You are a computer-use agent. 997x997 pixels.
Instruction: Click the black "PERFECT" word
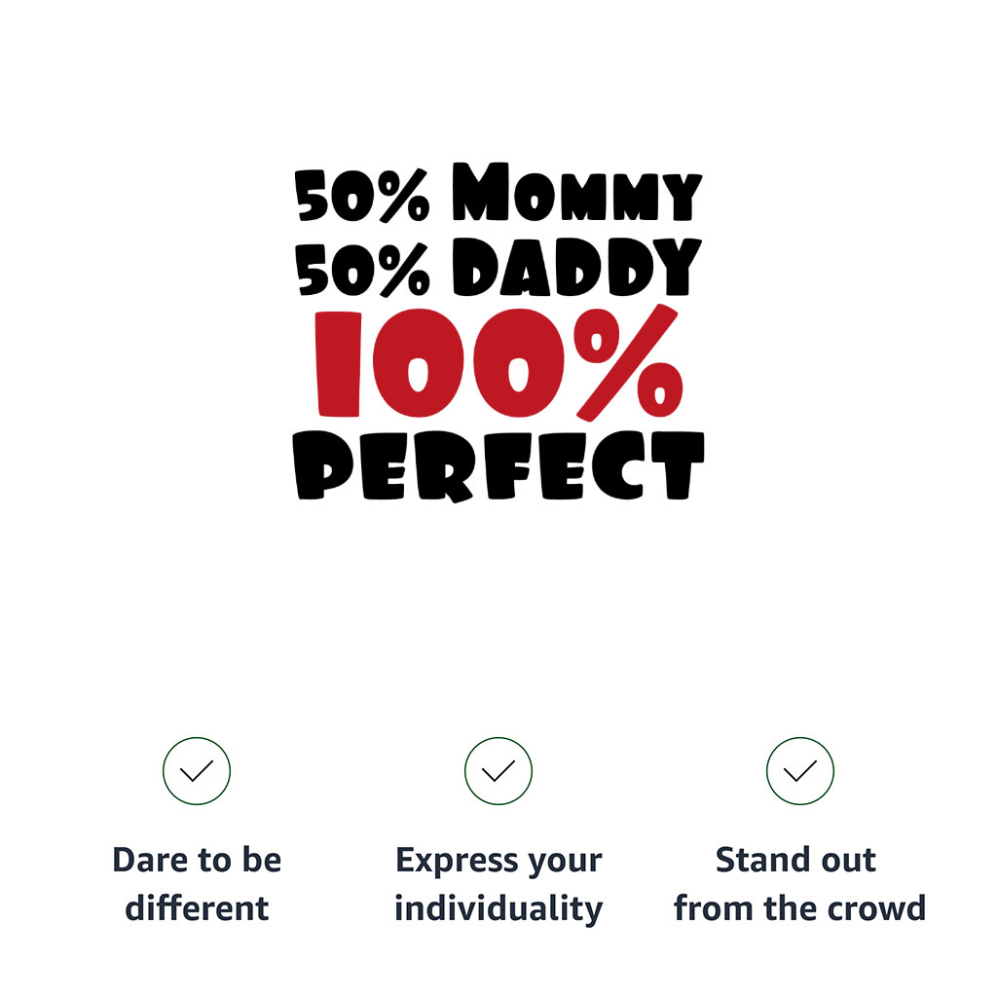pos(498,464)
